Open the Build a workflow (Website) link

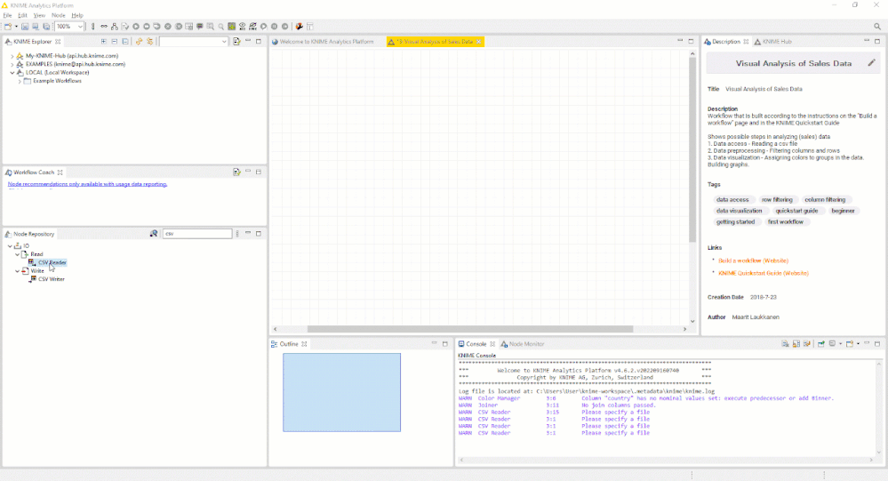click(753, 261)
